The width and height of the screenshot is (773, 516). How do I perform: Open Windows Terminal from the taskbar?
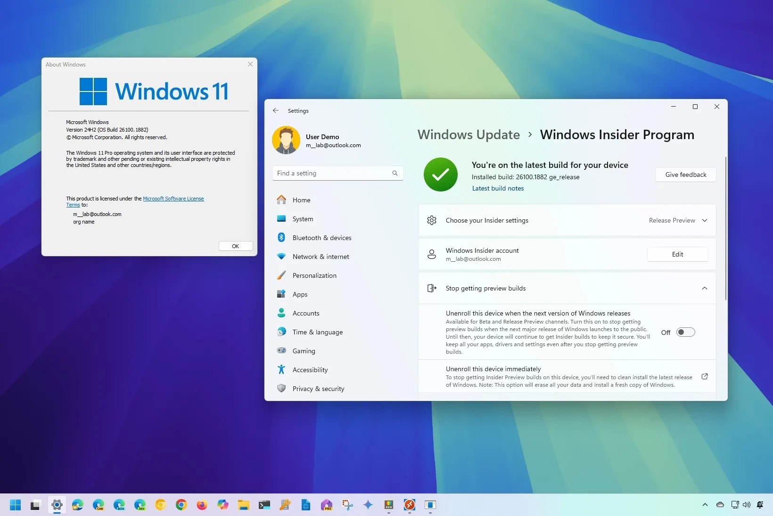pyautogui.click(x=264, y=505)
